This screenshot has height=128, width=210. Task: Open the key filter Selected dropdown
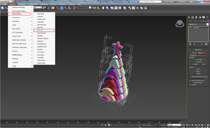click(174, 125)
